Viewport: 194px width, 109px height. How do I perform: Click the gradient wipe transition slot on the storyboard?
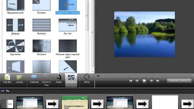[x=7, y=104]
